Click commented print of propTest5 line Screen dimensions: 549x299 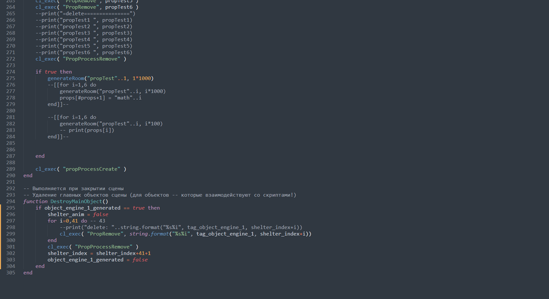coord(84,46)
